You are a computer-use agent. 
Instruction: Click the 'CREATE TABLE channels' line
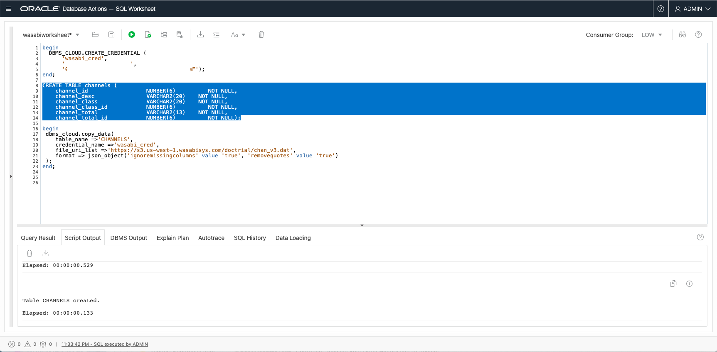point(79,86)
